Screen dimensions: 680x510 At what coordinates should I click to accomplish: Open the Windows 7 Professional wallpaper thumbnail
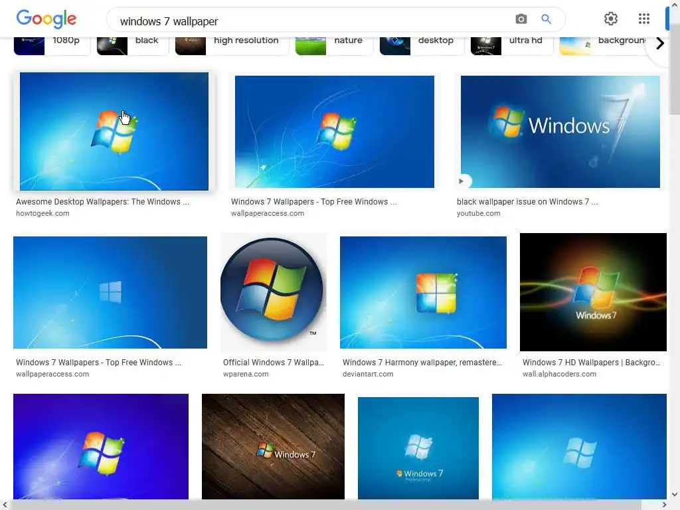pyautogui.click(x=418, y=448)
